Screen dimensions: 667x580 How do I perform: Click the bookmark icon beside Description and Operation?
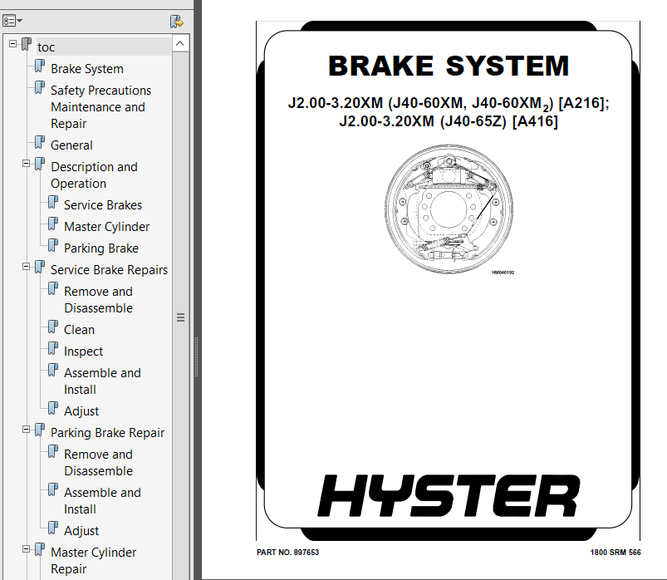tap(40, 164)
